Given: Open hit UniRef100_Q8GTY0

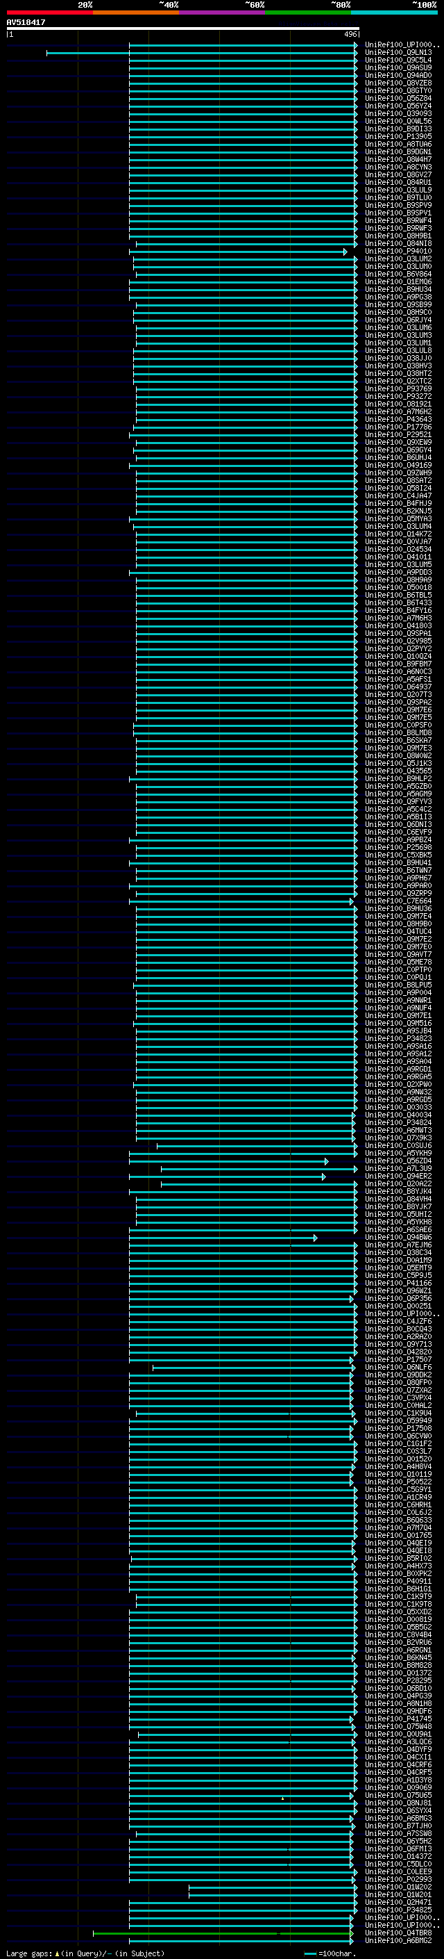Looking at the screenshot, I should (398, 90).
